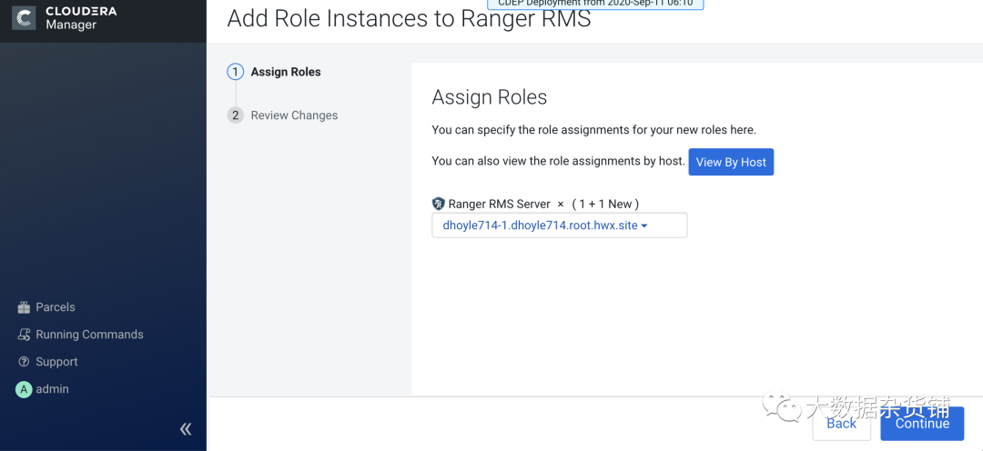Open the admin user name label
The height and width of the screenshot is (451, 983).
tap(52, 389)
